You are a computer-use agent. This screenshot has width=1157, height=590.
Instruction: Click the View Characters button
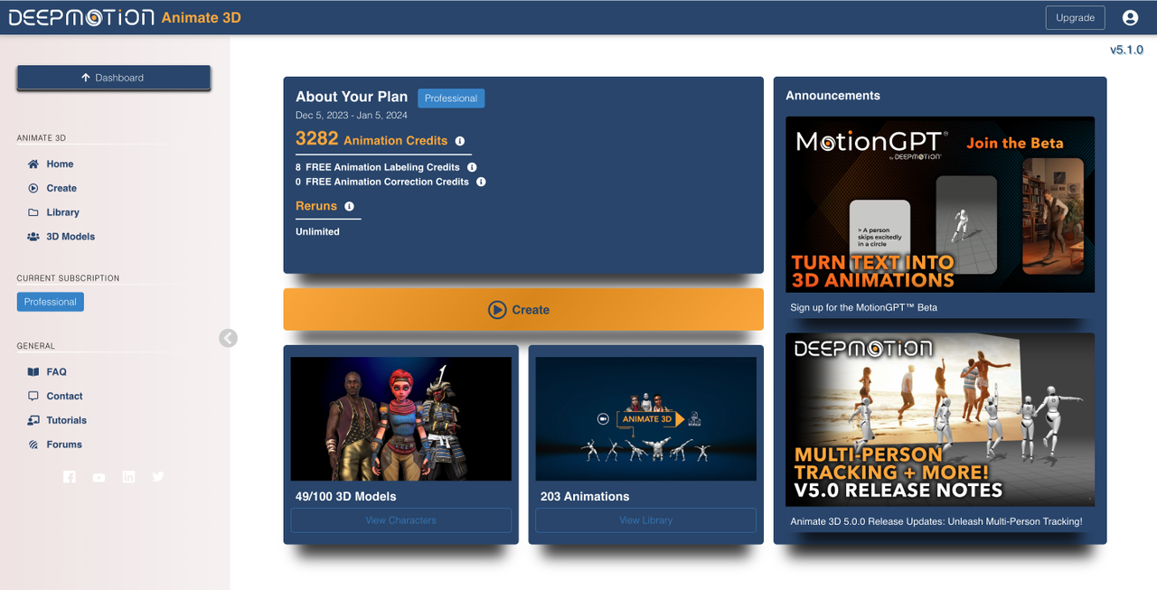[400, 520]
